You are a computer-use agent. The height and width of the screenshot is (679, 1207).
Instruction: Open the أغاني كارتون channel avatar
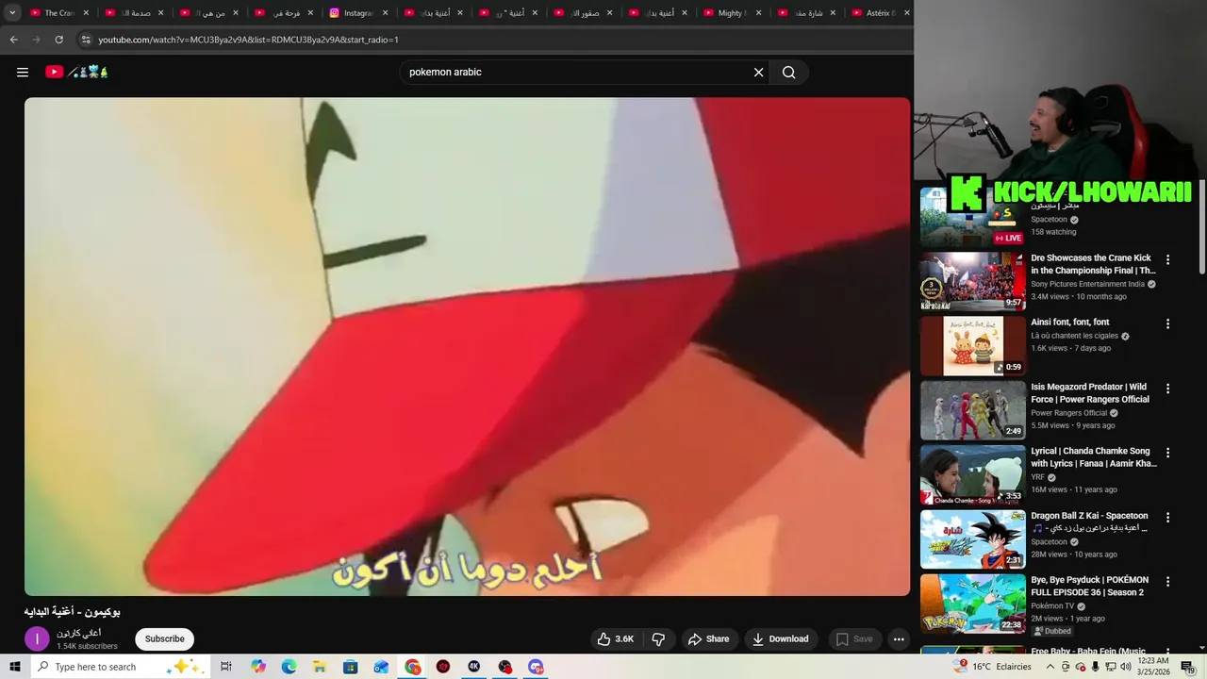37,638
